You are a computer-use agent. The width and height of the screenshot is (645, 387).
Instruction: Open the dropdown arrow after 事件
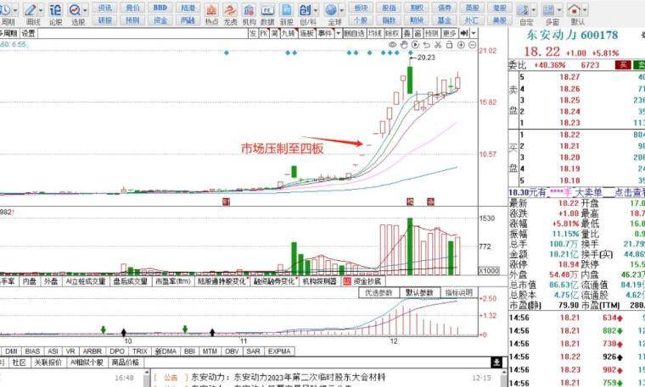pos(339,33)
